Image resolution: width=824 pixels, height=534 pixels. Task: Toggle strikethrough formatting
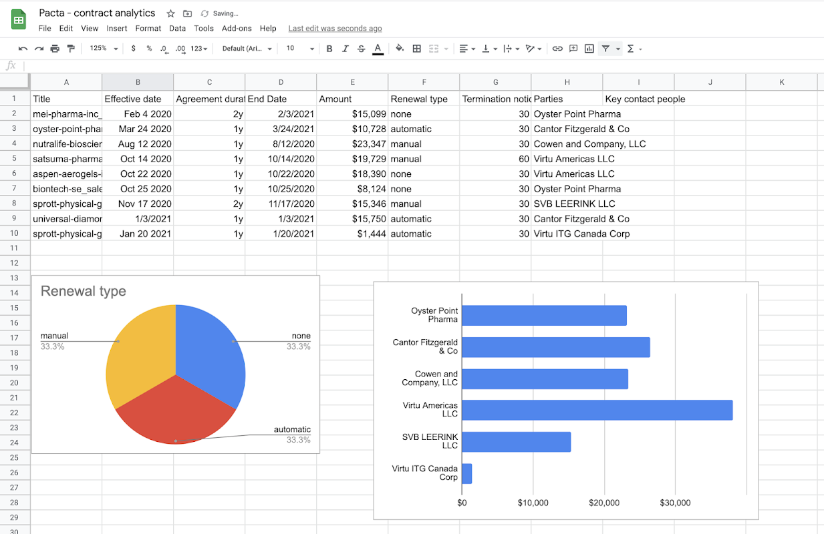362,49
